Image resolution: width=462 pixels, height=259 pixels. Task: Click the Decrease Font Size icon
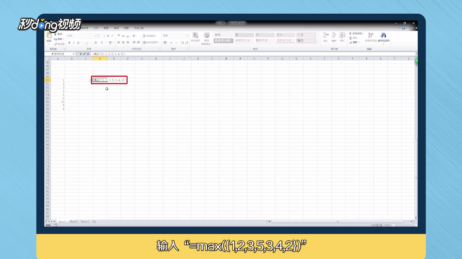tap(112, 36)
